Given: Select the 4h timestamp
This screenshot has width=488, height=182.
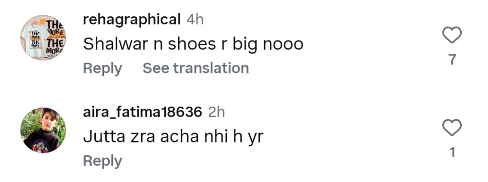Looking at the screenshot, I should tap(195, 20).
